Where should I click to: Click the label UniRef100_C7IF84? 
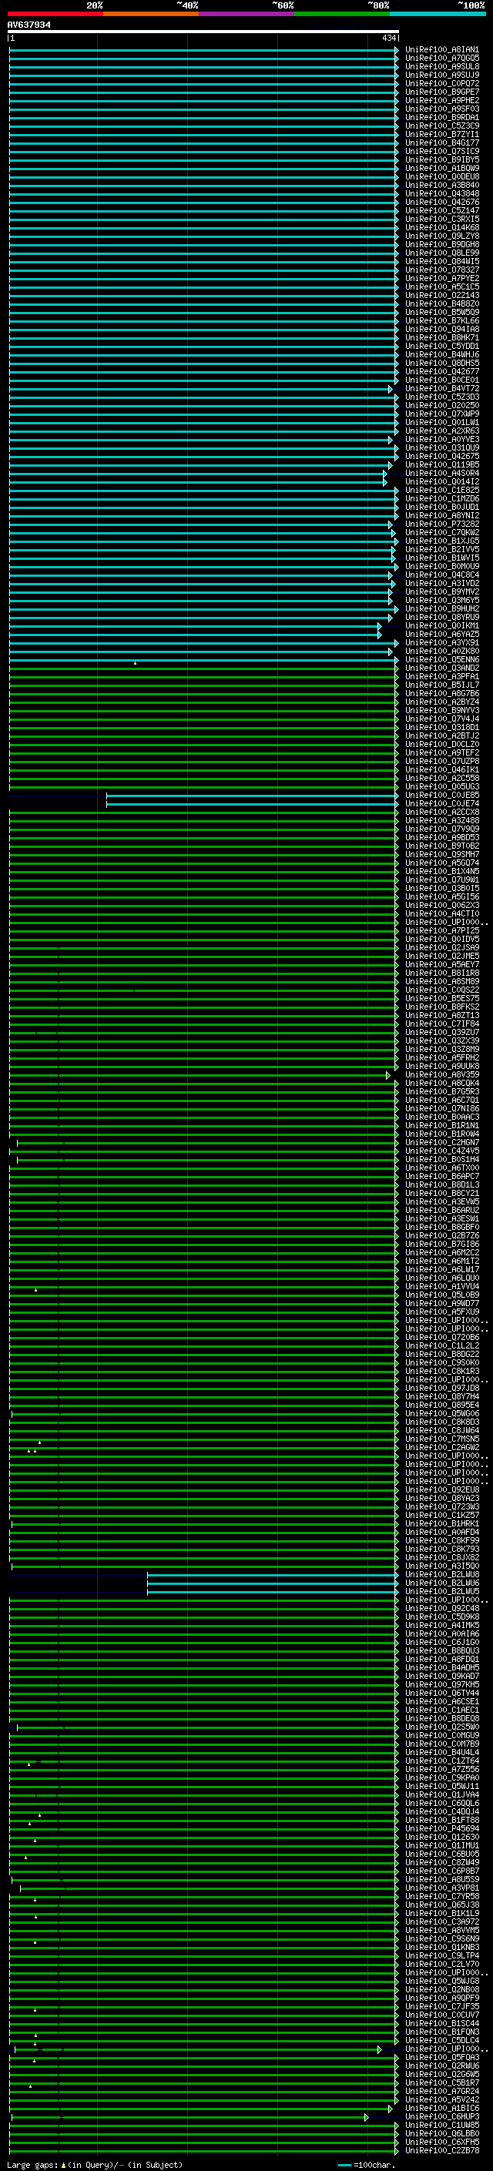coord(442,1025)
